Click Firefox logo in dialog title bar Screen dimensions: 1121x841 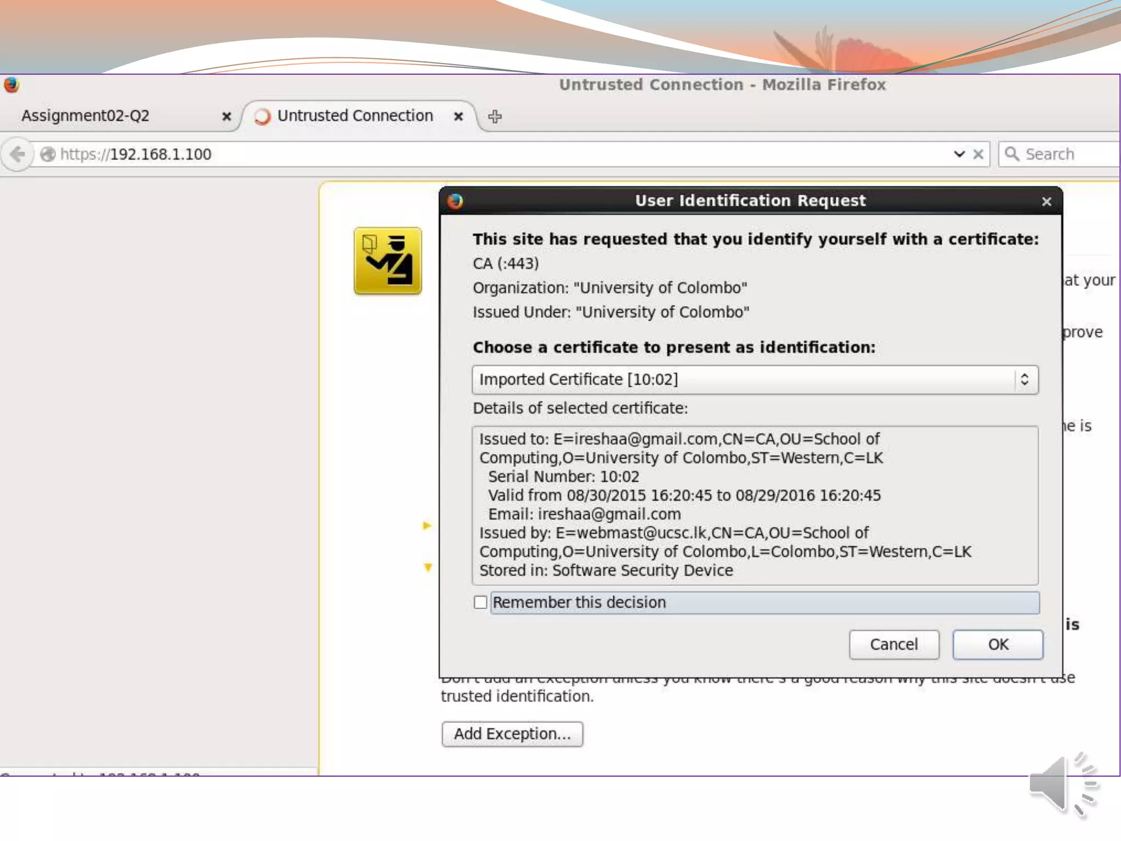[x=455, y=201]
